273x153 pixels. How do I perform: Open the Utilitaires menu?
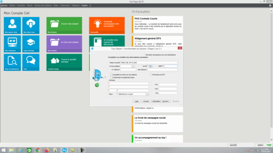(76, 6)
